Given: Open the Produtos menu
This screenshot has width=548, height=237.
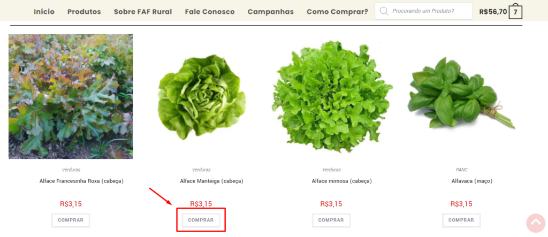Looking at the screenshot, I should tap(84, 12).
